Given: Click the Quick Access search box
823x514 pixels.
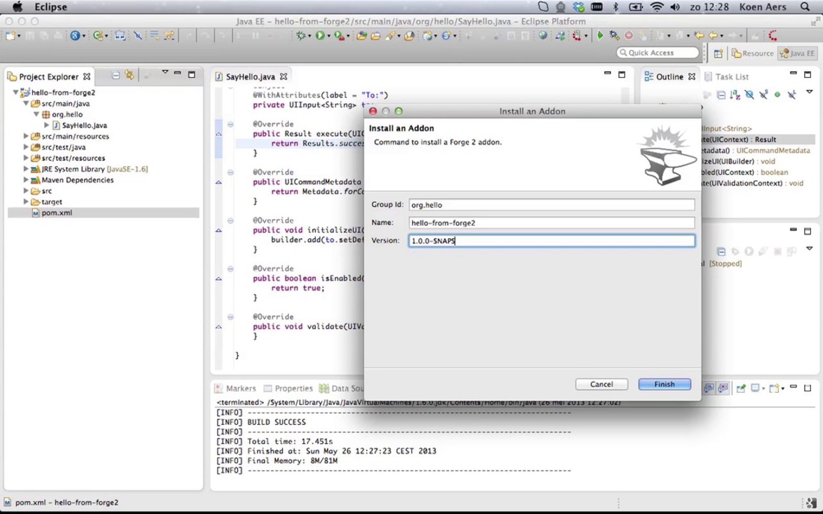Looking at the screenshot, I should 657,53.
